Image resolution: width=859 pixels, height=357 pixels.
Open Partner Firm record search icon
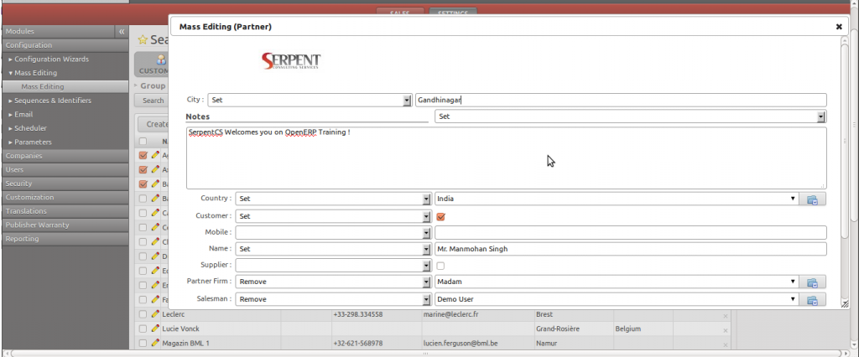coord(812,282)
